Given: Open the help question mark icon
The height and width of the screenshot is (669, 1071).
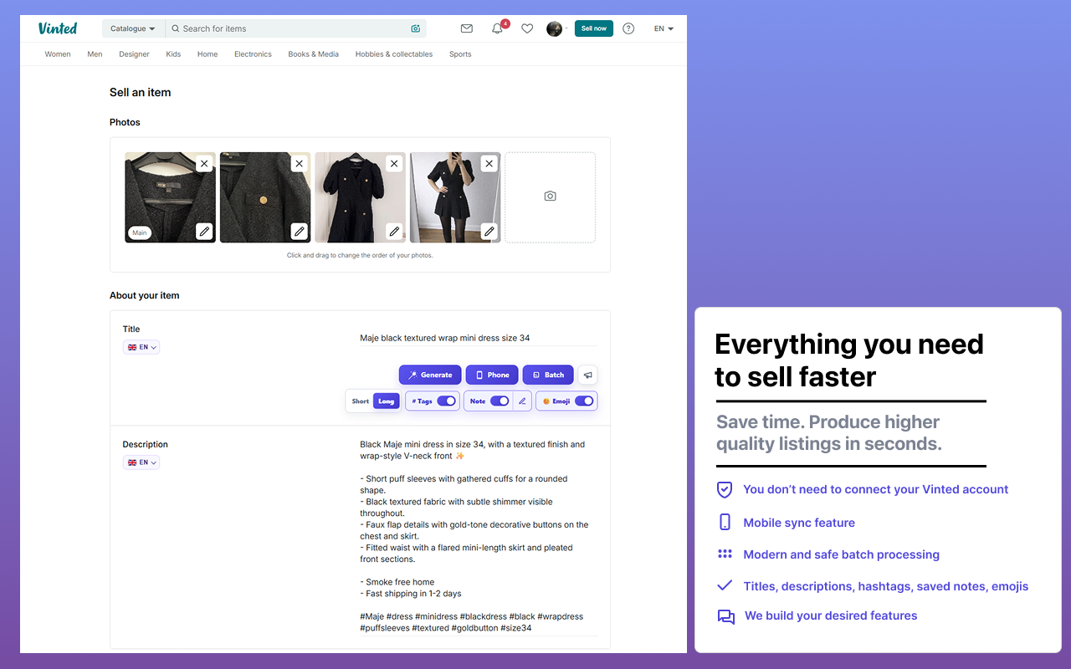Looking at the screenshot, I should (628, 28).
